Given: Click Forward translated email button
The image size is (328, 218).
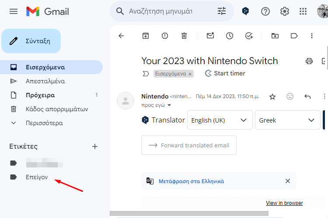Looking at the screenshot, I should [189, 145].
